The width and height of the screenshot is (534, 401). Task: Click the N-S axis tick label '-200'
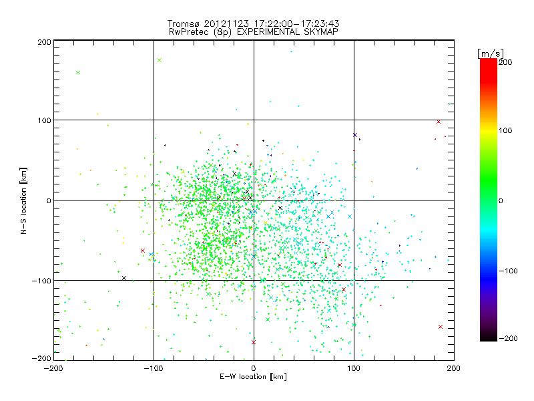(41, 358)
